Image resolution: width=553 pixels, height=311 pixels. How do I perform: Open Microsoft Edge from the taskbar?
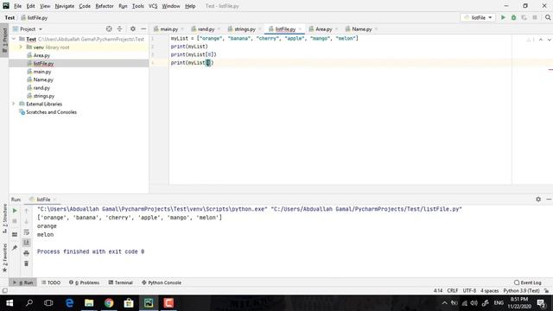[69, 303]
